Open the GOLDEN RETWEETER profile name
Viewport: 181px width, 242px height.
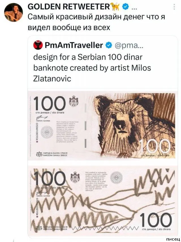68,6
